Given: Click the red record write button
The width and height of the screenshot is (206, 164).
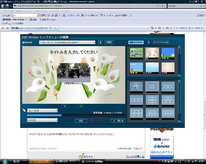Looking at the screenshot, I should click(99, 120).
